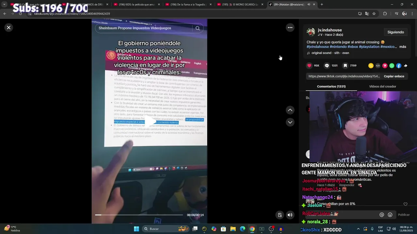The image size is (417, 234).
Task: Bookmark this page with the star icon
Action: 374,14
